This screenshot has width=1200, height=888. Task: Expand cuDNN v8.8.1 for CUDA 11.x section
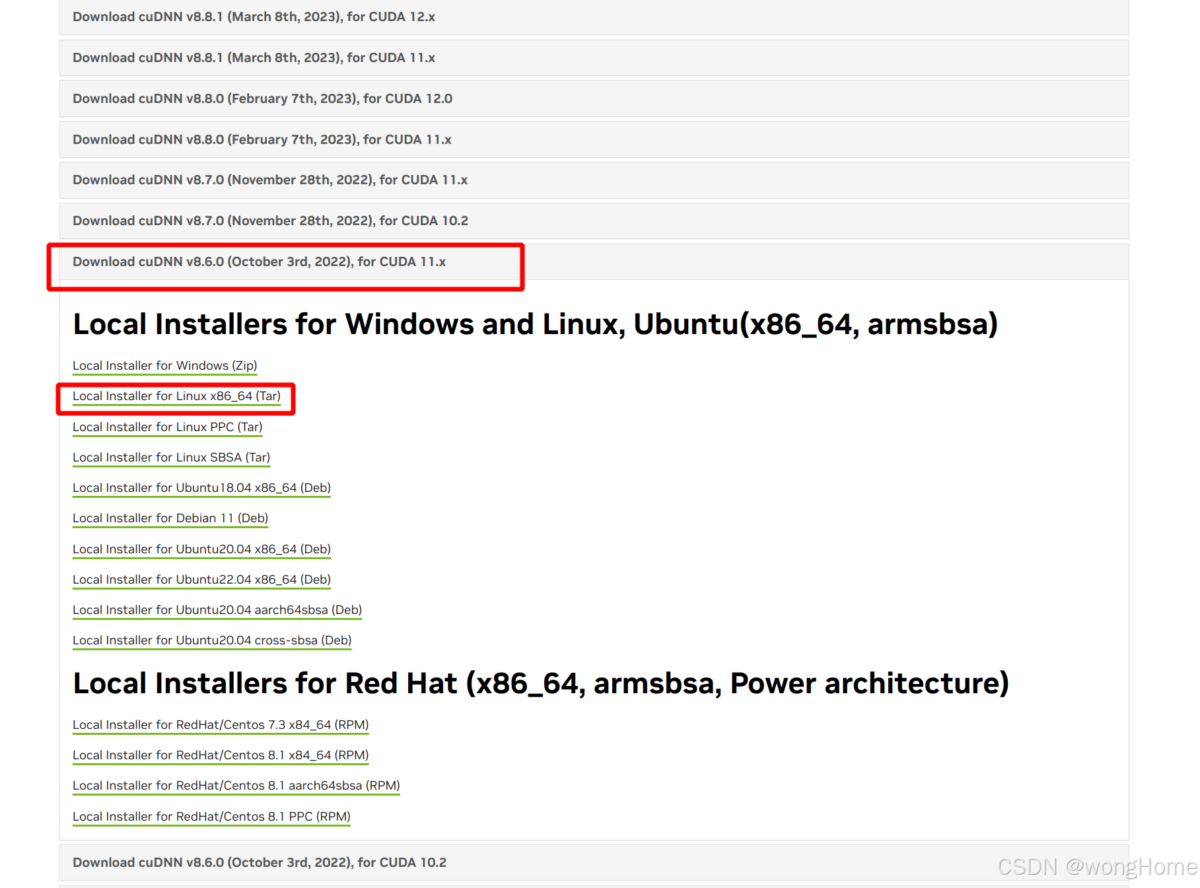(594, 57)
